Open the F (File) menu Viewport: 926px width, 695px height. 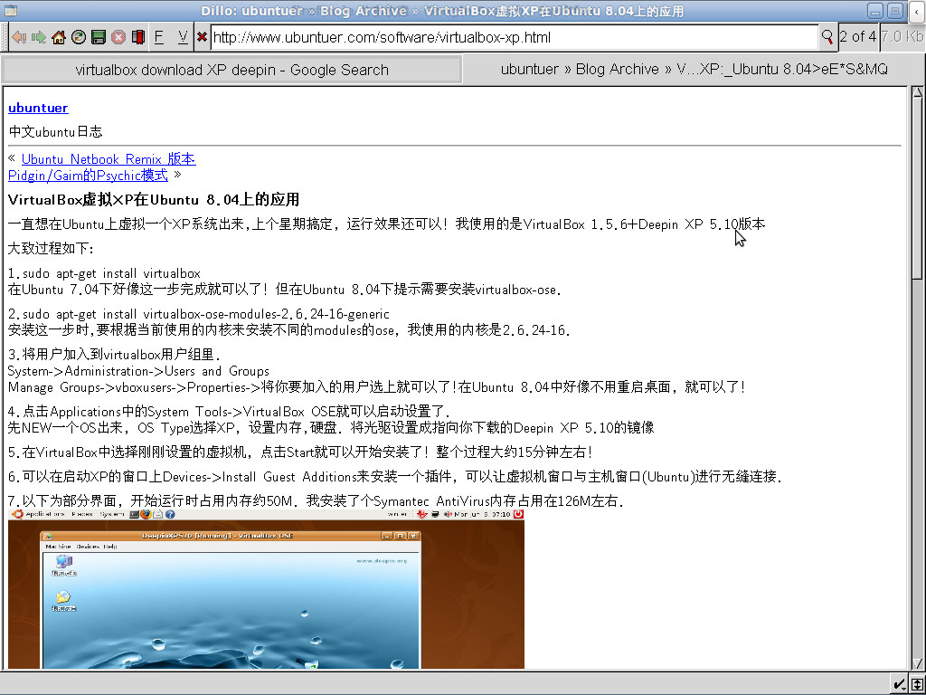[x=159, y=37]
